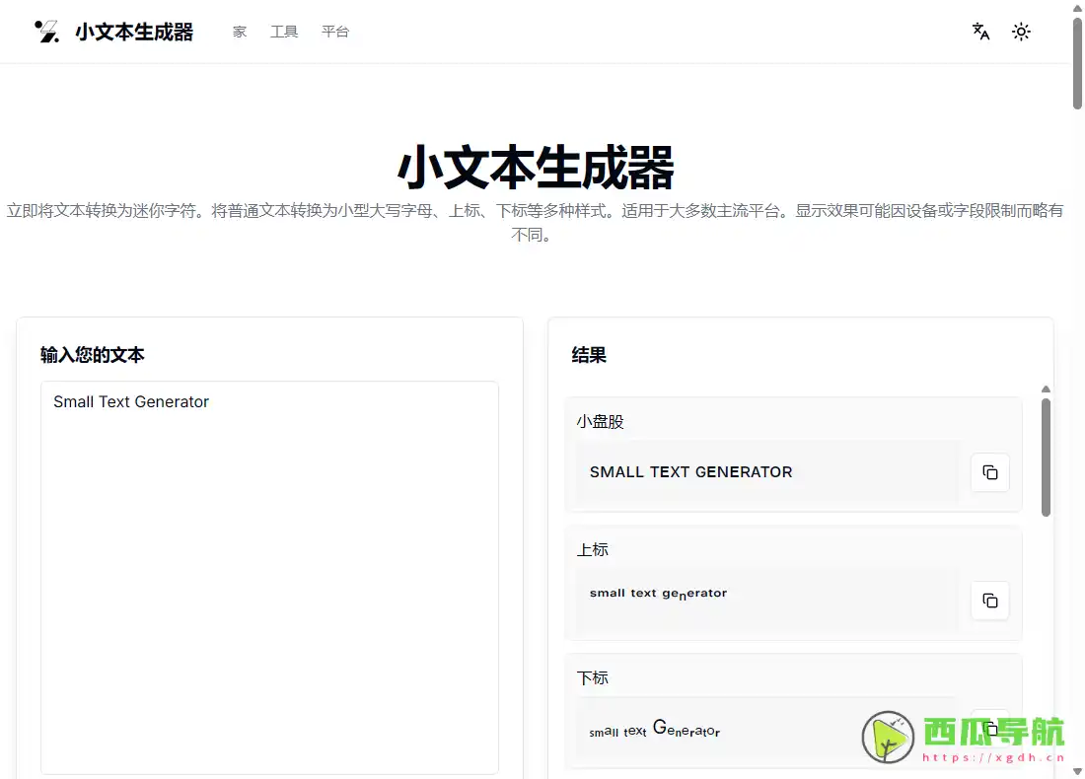The height and width of the screenshot is (779, 1085).
Task: Select the SMALL TEXT GENERATOR small caps output
Action: coord(690,472)
